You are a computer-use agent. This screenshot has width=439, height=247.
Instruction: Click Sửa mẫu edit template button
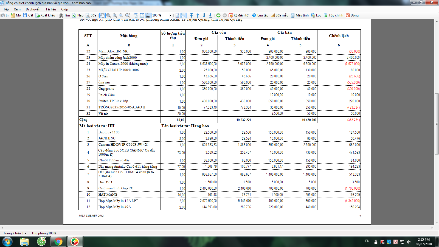pos(279,15)
